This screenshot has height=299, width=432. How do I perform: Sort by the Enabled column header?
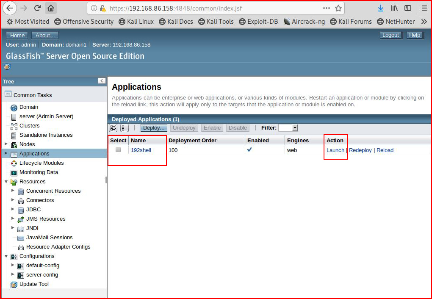258,140
